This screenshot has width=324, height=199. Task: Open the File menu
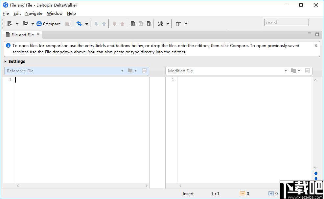(6, 13)
